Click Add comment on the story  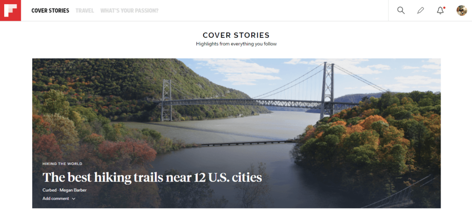click(x=56, y=199)
